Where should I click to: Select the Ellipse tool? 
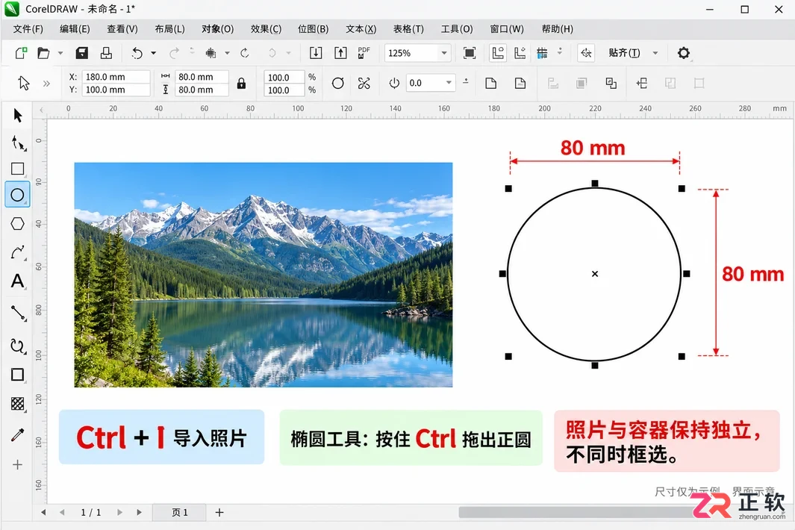[17, 195]
